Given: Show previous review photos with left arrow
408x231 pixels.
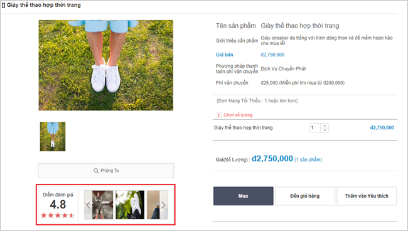Looking at the screenshot, I should pyautogui.click(x=89, y=205).
